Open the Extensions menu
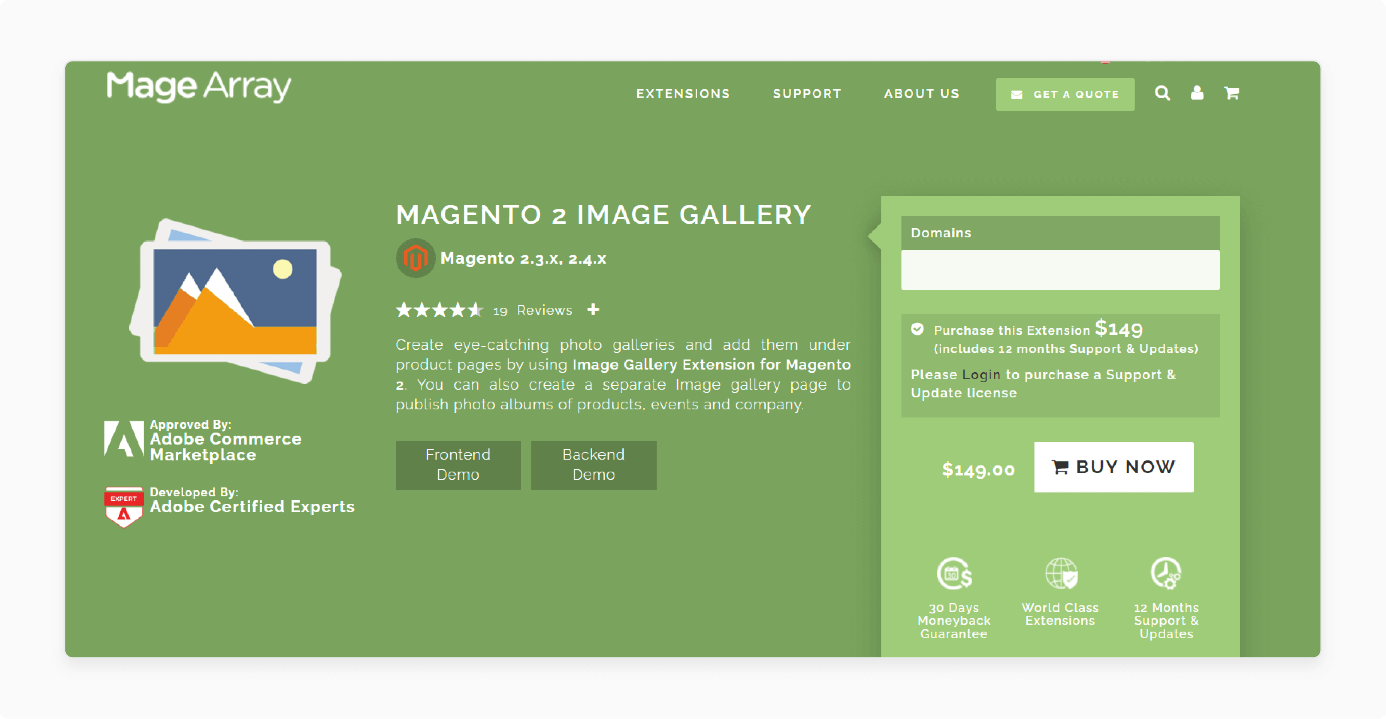The height and width of the screenshot is (719, 1386). (683, 94)
